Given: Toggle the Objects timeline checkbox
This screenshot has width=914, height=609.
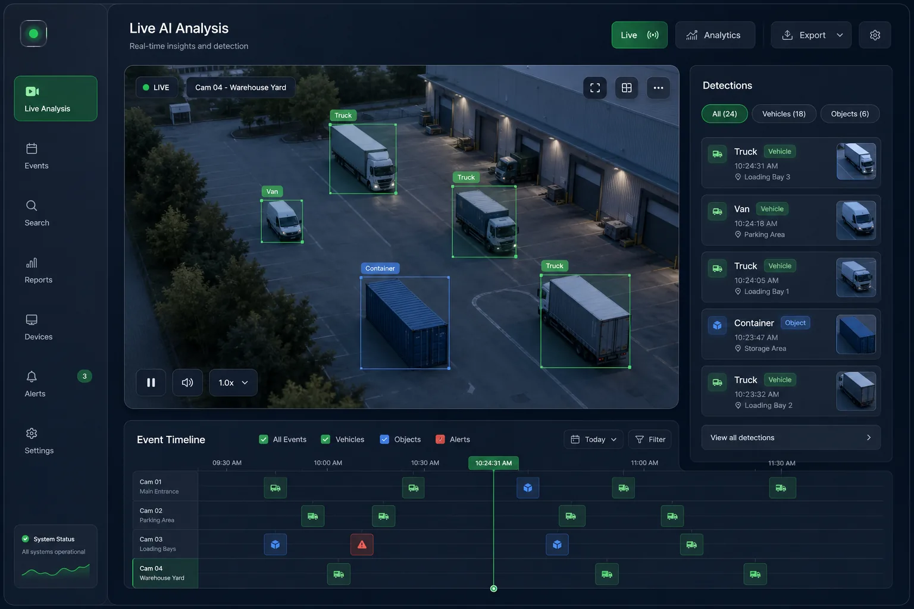Looking at the screenshot, I should 384,440.
